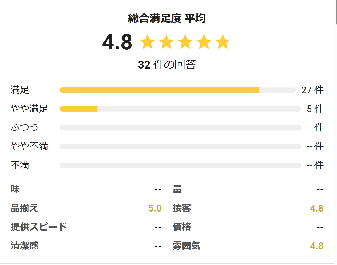Image resolution: width=337 pixels, height=265 pixels.
Task: Click the 品揃え score 5.0
Action: pos(155,208)
